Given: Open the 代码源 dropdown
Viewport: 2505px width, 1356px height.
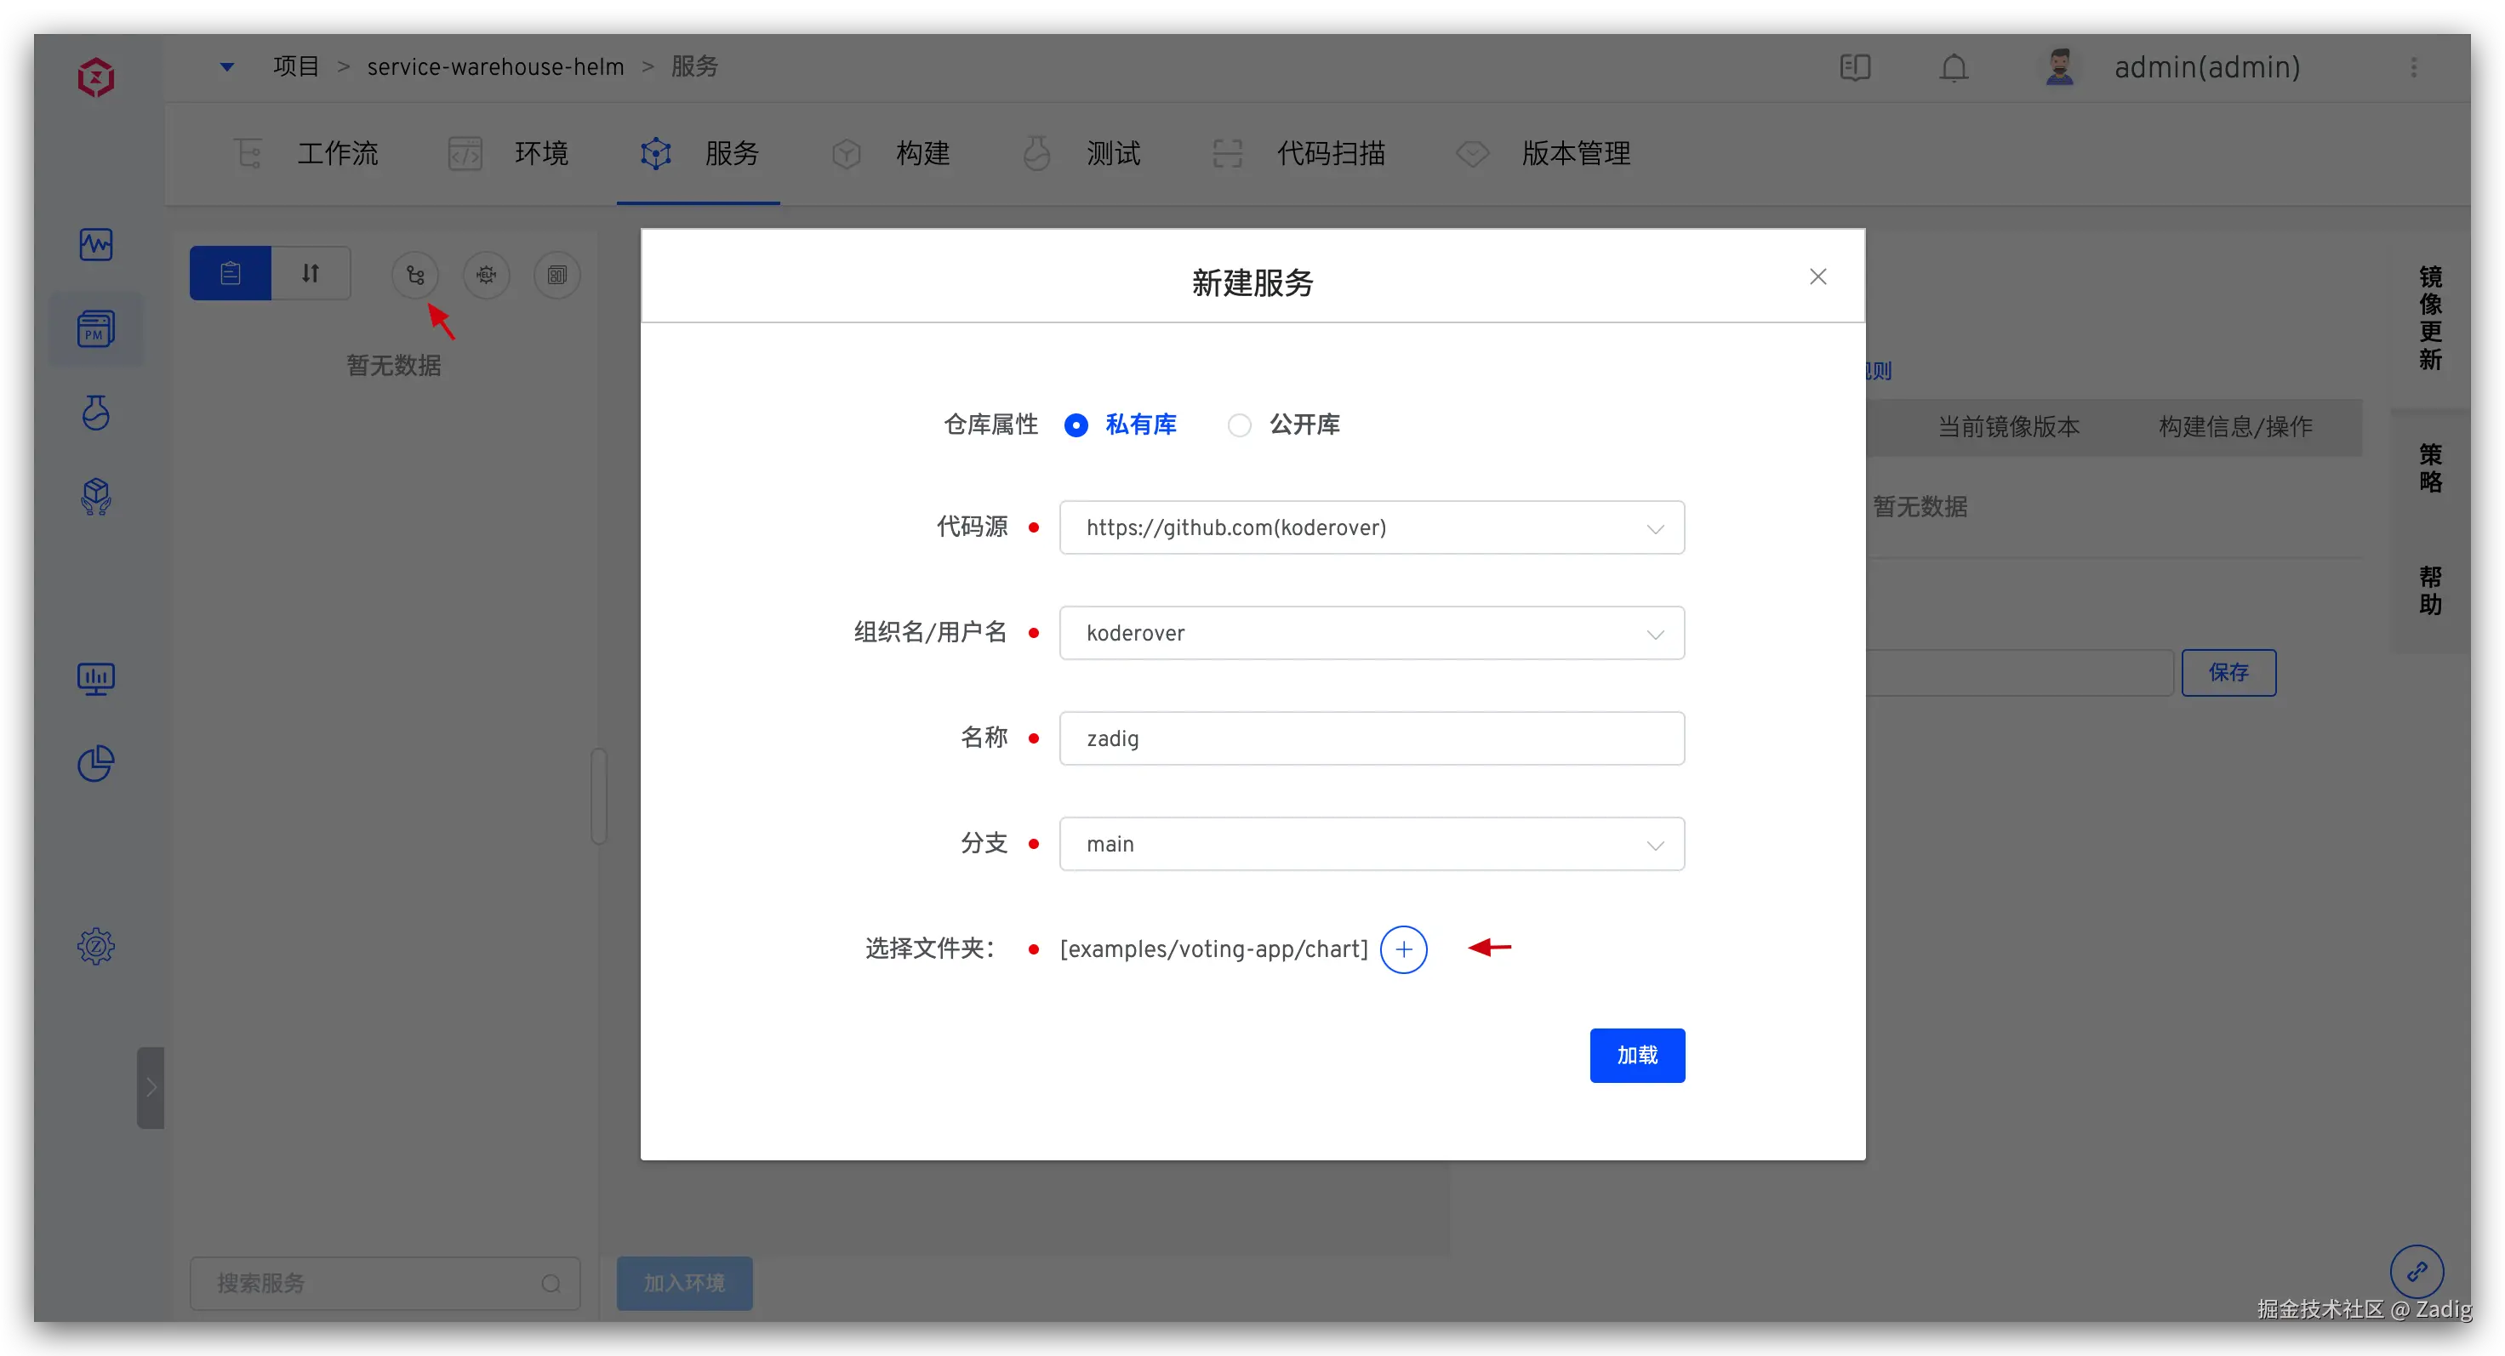Looking at the screenshot, I should tap(1371, 527).
